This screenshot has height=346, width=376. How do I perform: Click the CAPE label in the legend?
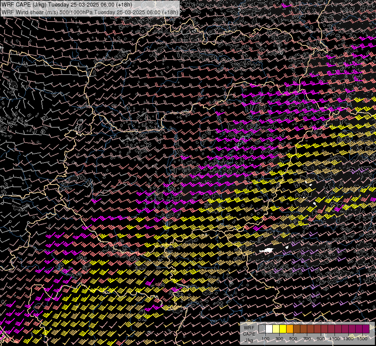coord(249,334)
